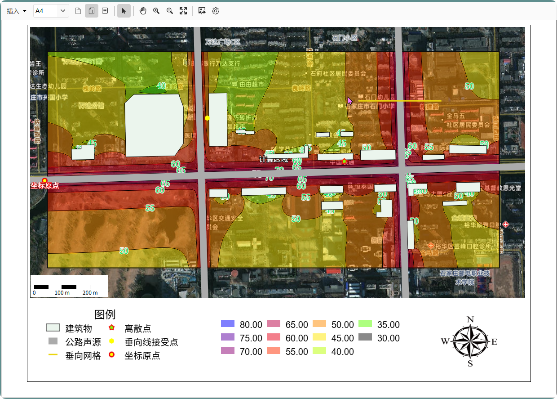This screenshot has width=557, height=399.
Task: Click the map scale bar
Action: coord(62,287)
